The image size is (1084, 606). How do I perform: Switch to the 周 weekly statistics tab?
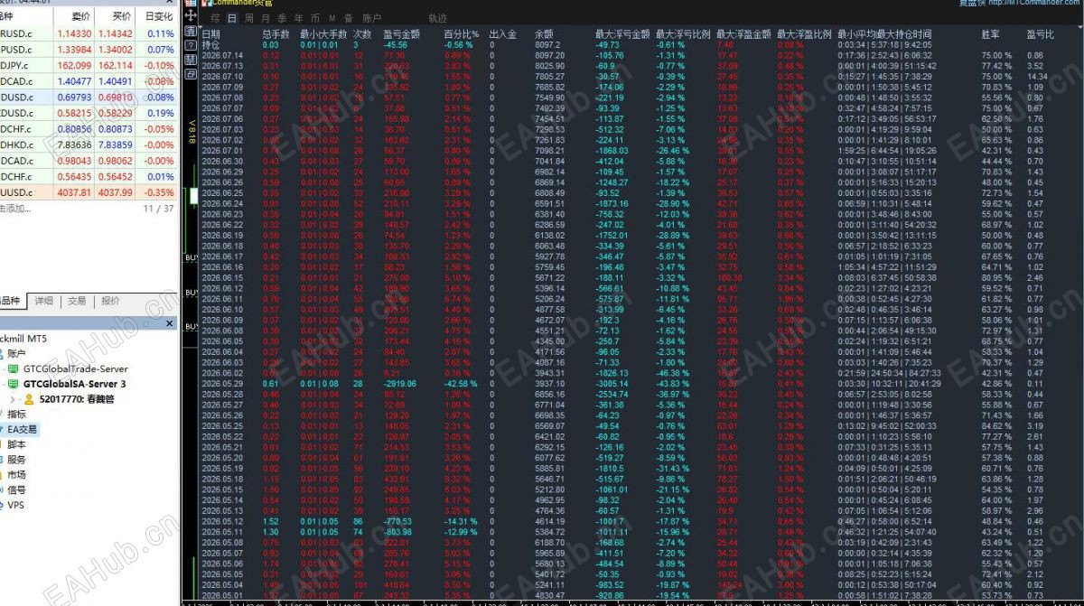[x=248, y=18]
